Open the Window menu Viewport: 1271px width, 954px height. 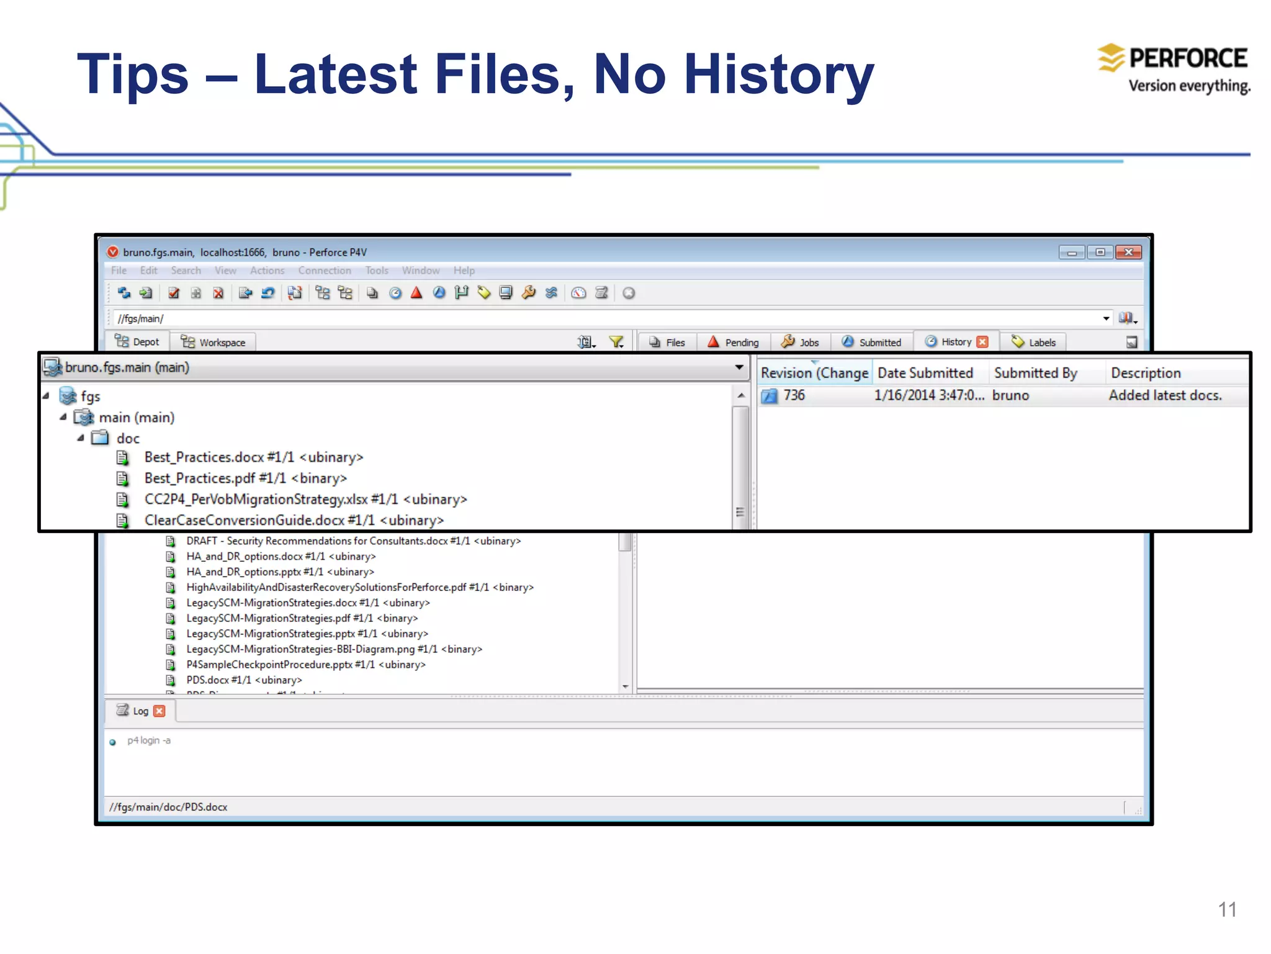(421, 271)
